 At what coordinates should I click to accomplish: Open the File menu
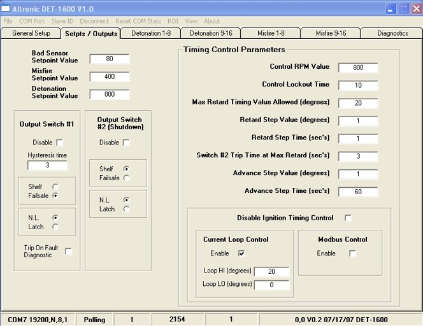tap(8, 21)
